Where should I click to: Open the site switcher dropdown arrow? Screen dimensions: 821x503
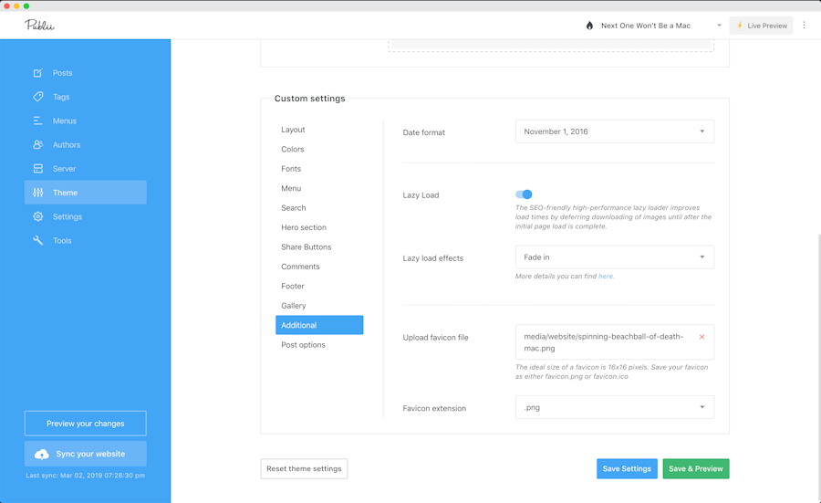click(719, 26)
